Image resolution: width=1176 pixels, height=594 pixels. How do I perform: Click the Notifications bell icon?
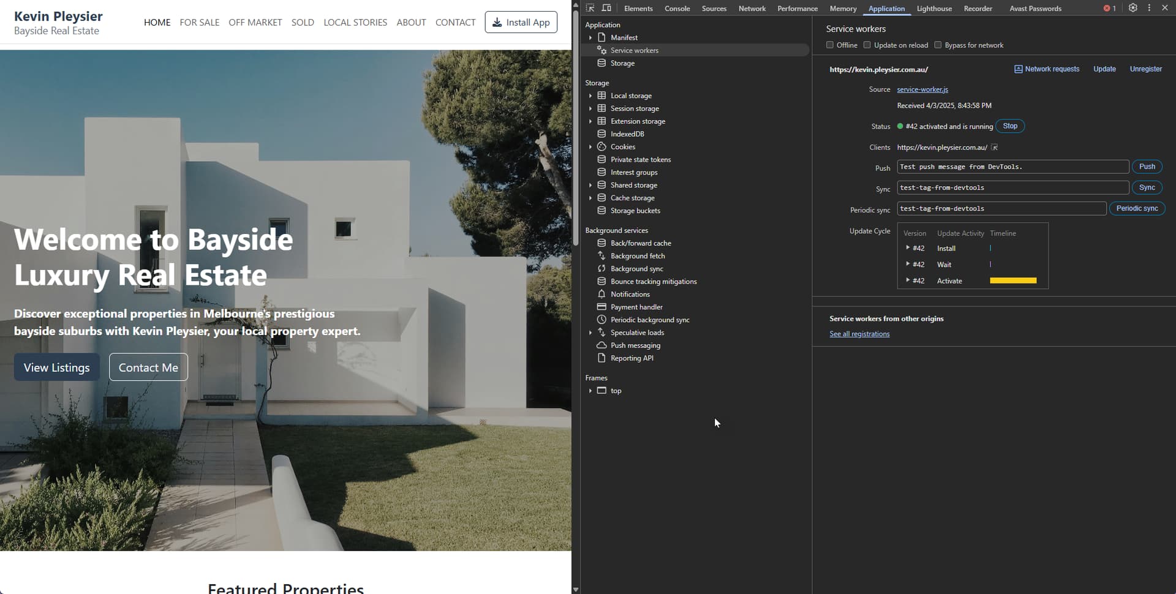coord(601,294)
